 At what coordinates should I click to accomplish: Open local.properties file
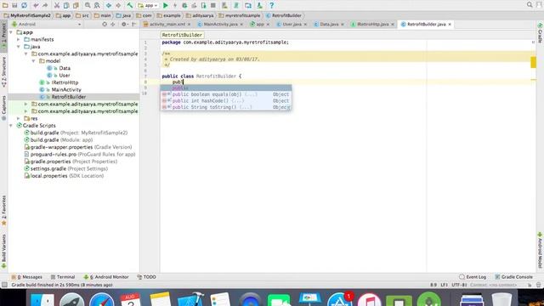pos(64,176)
